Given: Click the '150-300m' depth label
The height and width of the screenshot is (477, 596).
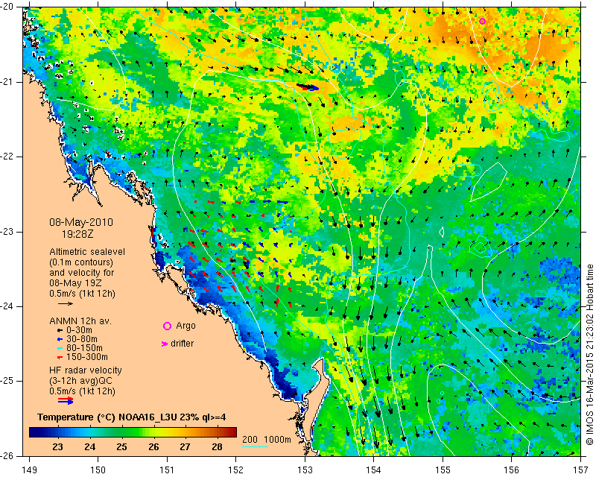Looking at the screenshot, I should click(87, 358).
